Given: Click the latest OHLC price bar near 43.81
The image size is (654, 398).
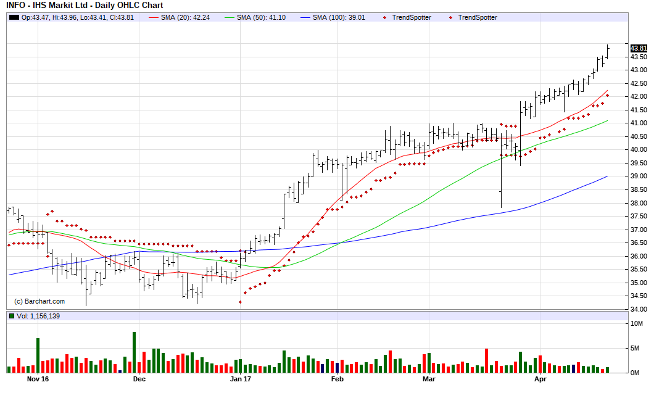Looking at the screenshot, I should coord(608,52).
